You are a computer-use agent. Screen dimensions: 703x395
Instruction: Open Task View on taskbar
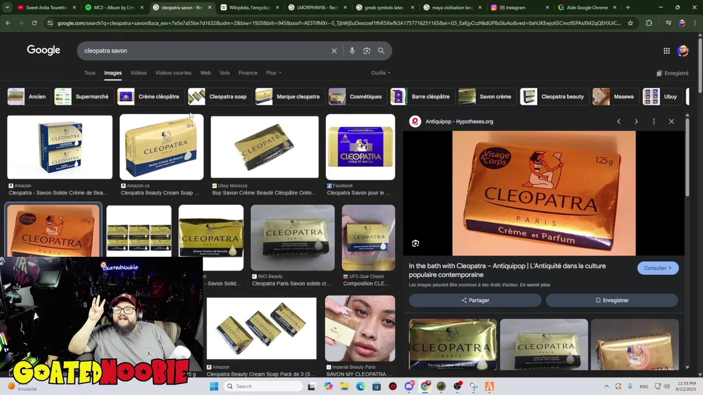(313, 386)
